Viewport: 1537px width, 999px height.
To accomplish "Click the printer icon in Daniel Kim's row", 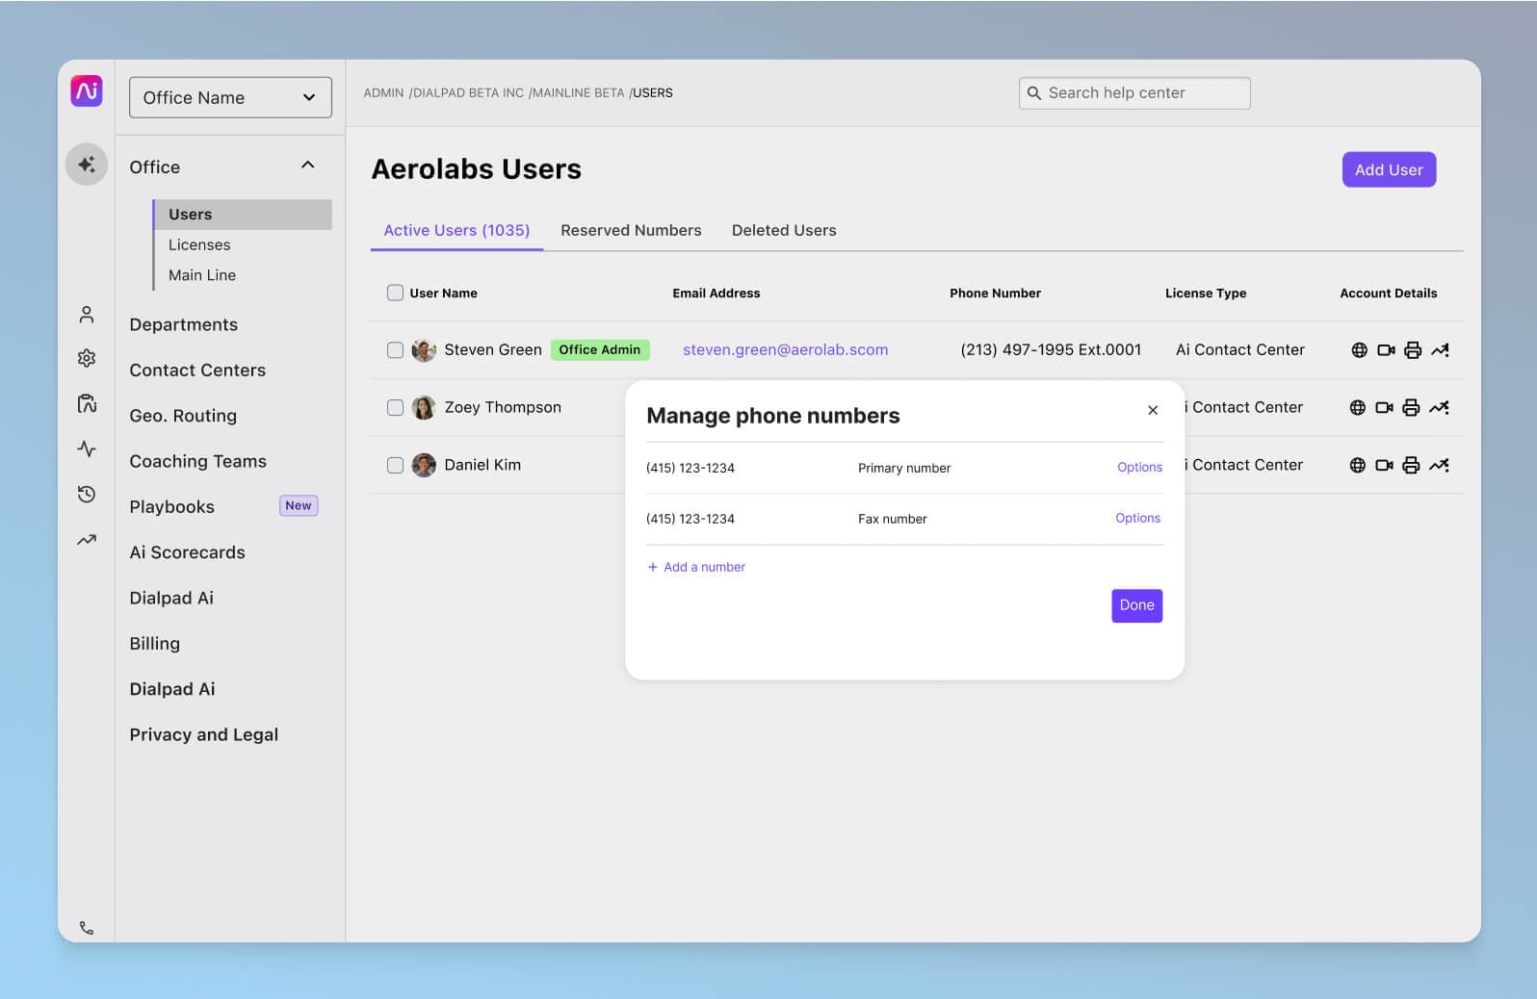I will [1411, 466].
